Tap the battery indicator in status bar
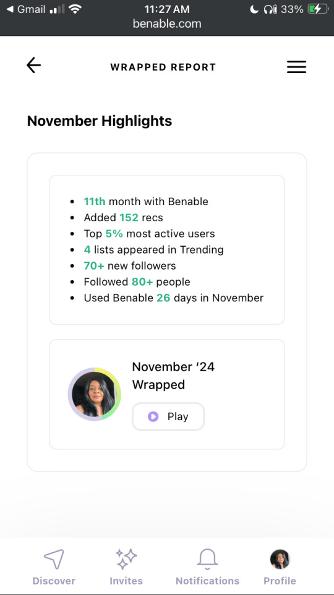This screenshot has width=334, height=595. click(317, 9)
